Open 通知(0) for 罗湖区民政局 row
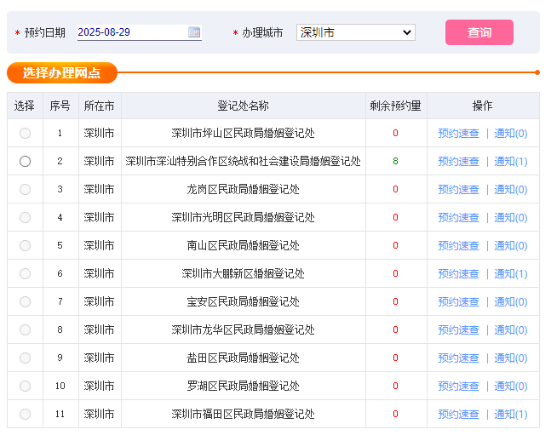This screenshot has width=551, height=441. pyautogui.click(x=511, y=386)
